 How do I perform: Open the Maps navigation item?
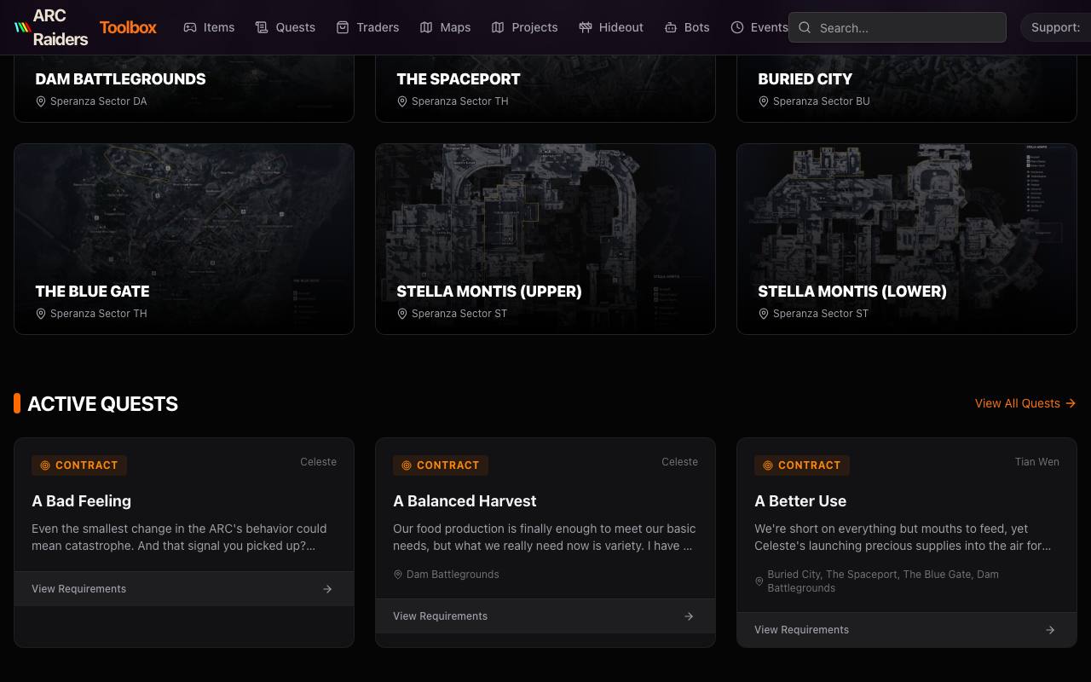[x=445, y=27]
